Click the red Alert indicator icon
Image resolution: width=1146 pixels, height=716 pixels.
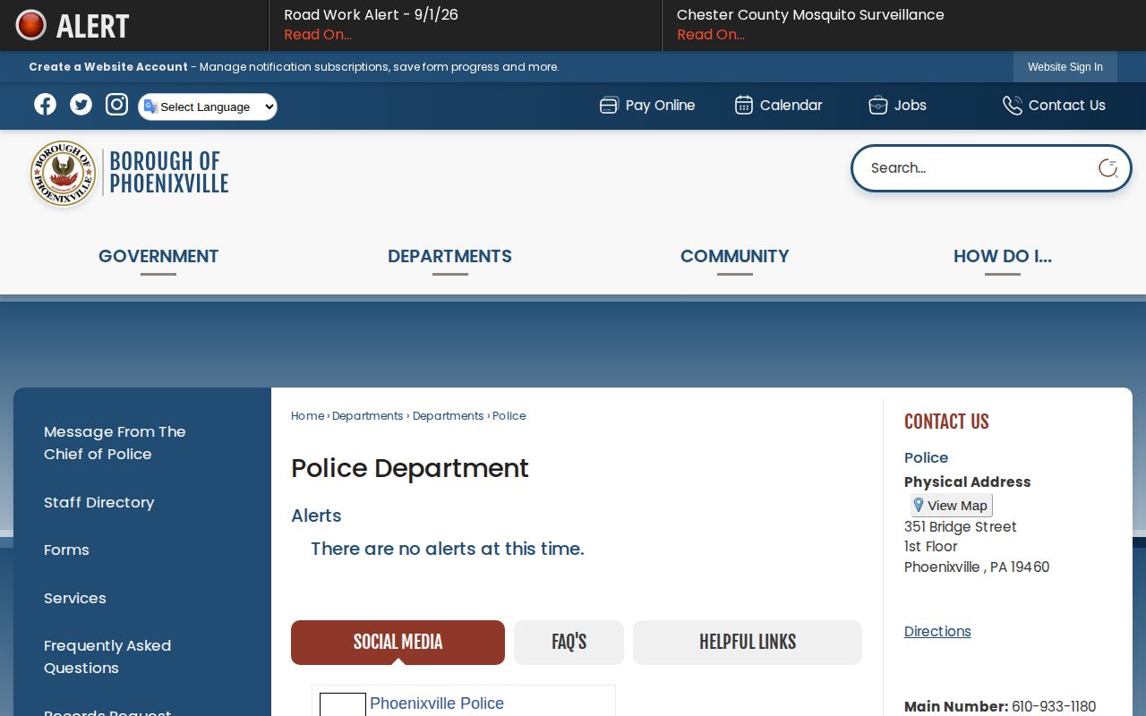point(31,25)
